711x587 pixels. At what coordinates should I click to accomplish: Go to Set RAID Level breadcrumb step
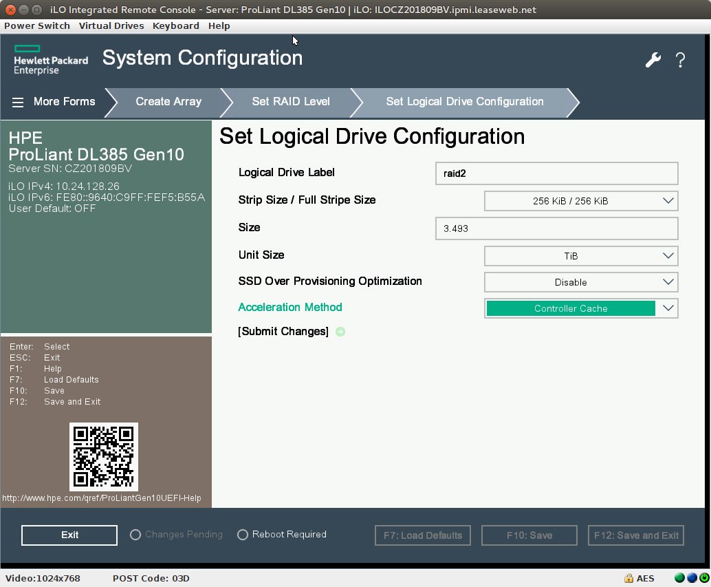click(291, 102)
